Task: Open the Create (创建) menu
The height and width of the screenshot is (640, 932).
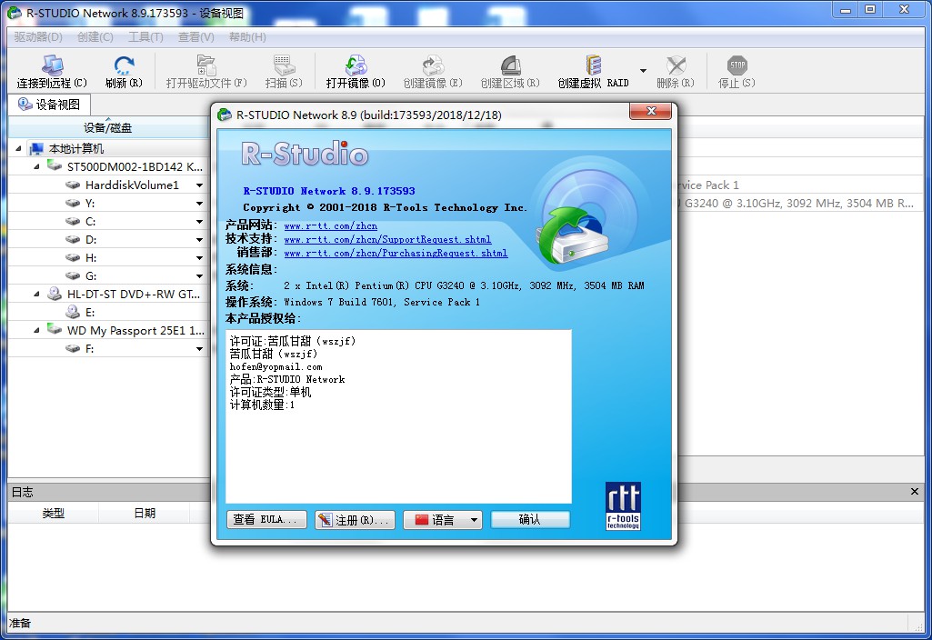Action: (x=95, y=37)
